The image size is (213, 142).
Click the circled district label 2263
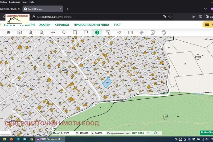(x=198, y=57)
